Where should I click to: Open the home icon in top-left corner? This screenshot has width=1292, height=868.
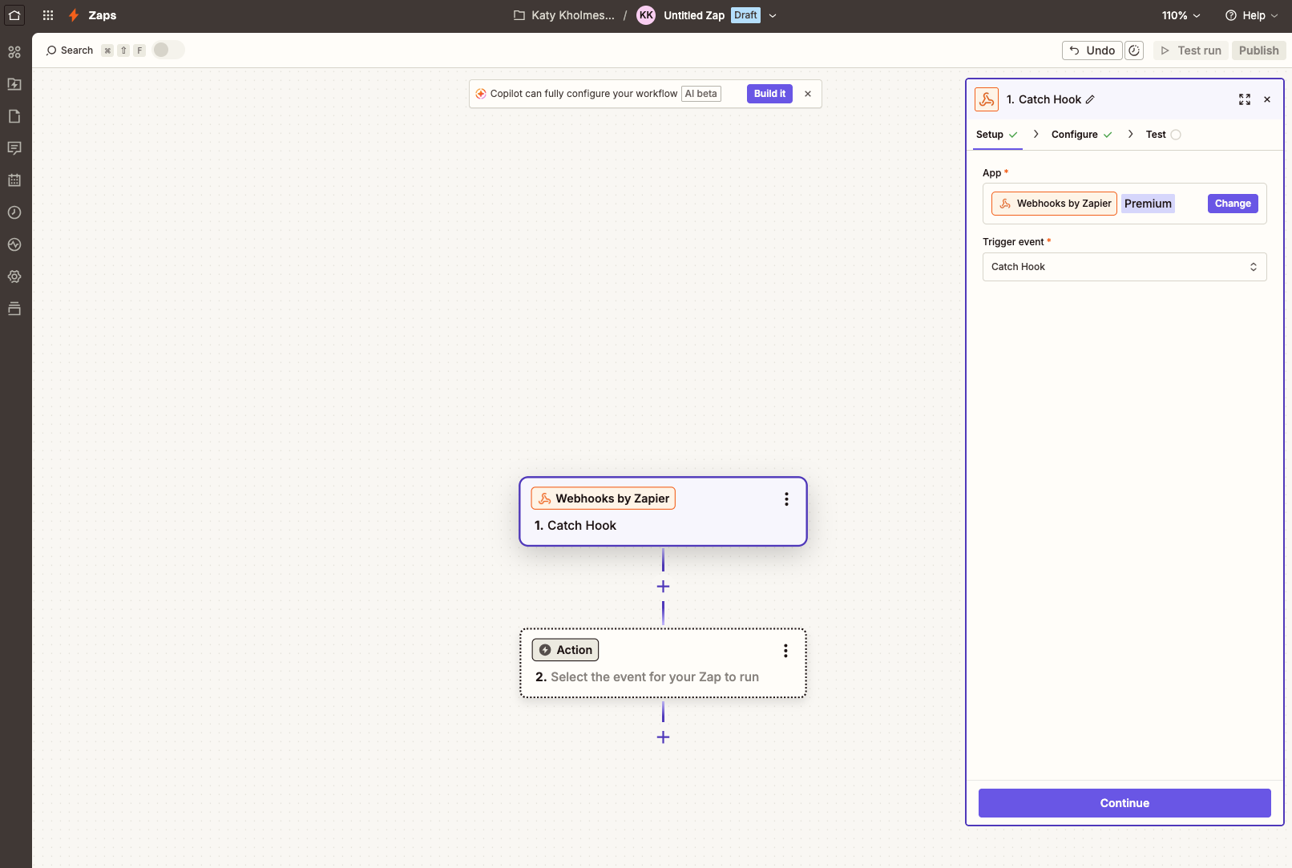[x=14, y=15]
